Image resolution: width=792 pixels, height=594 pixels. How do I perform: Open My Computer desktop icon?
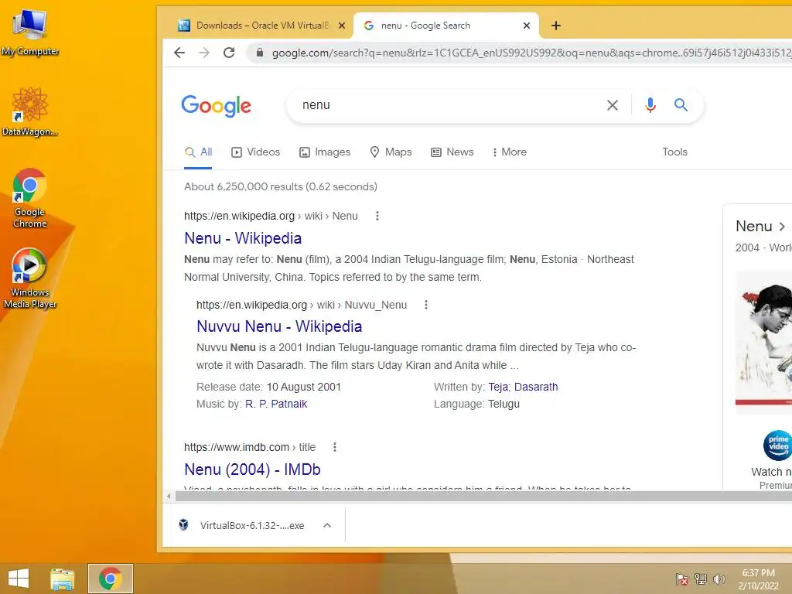30,32
